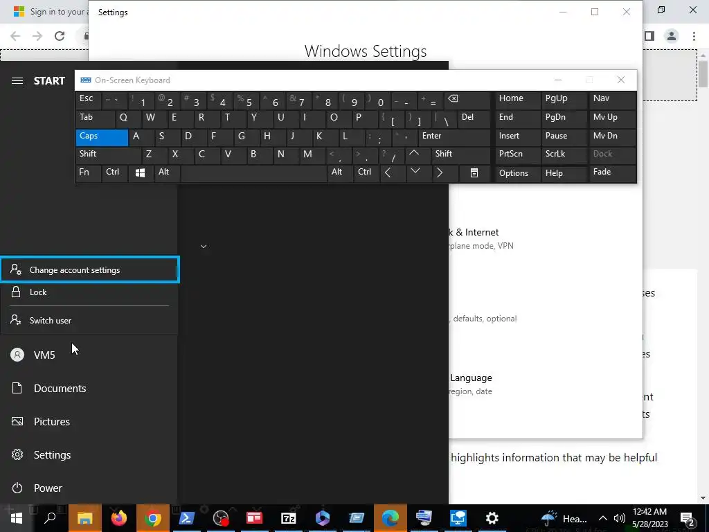Click the clock showing 12:42 AM
The image size is (709, 532).
tap(649, 518)
